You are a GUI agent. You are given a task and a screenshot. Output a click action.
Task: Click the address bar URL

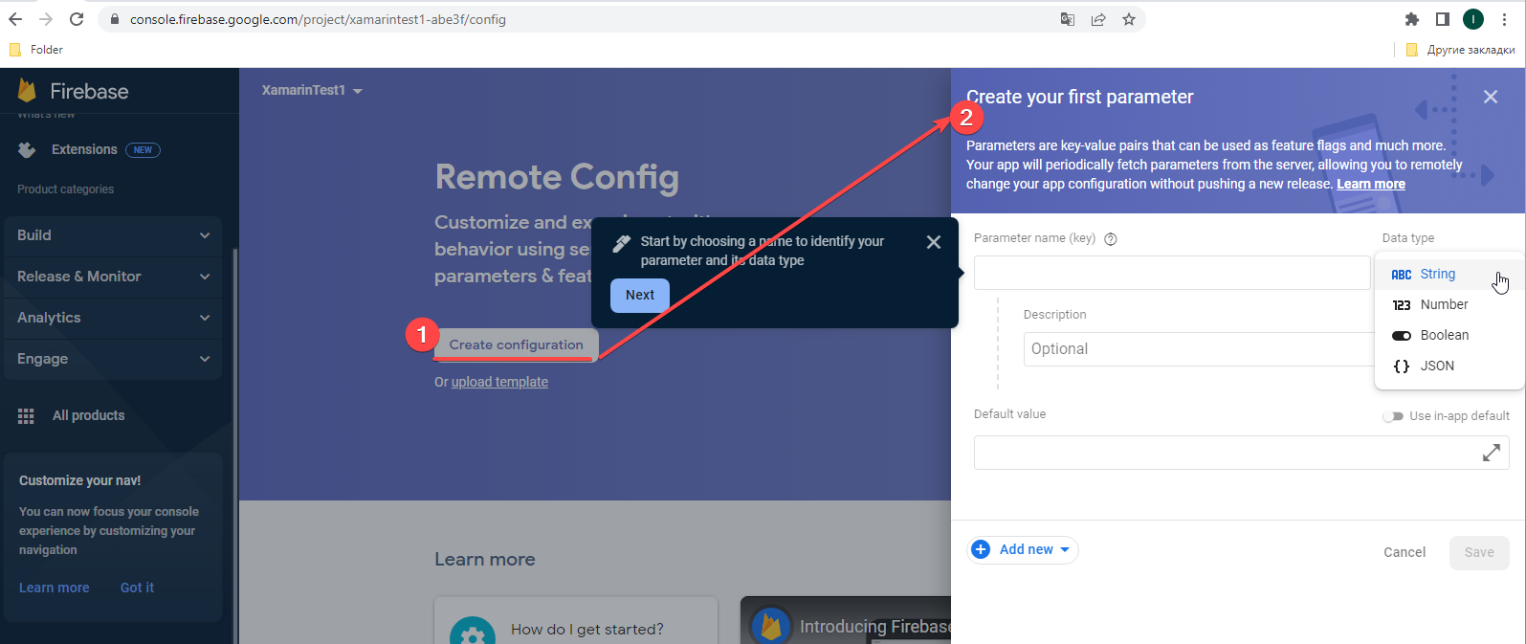tap(318, 19)
